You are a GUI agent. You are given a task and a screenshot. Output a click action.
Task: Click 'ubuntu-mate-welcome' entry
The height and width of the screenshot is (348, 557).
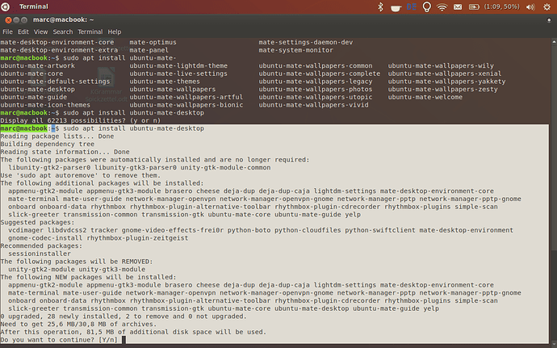[x=425, y=97]
